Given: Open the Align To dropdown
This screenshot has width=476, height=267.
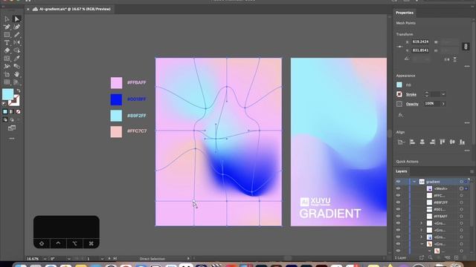Looking at the screenshot, I should coord(401,142).
